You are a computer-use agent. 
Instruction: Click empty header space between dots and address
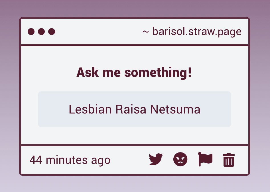click(x=98, y=32)
